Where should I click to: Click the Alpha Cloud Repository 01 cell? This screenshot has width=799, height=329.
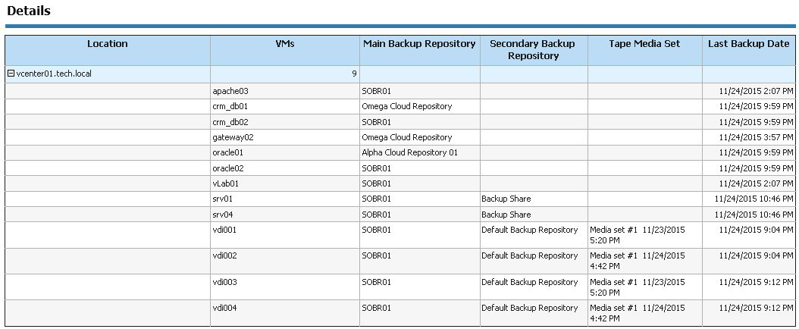tap(409, 152)
